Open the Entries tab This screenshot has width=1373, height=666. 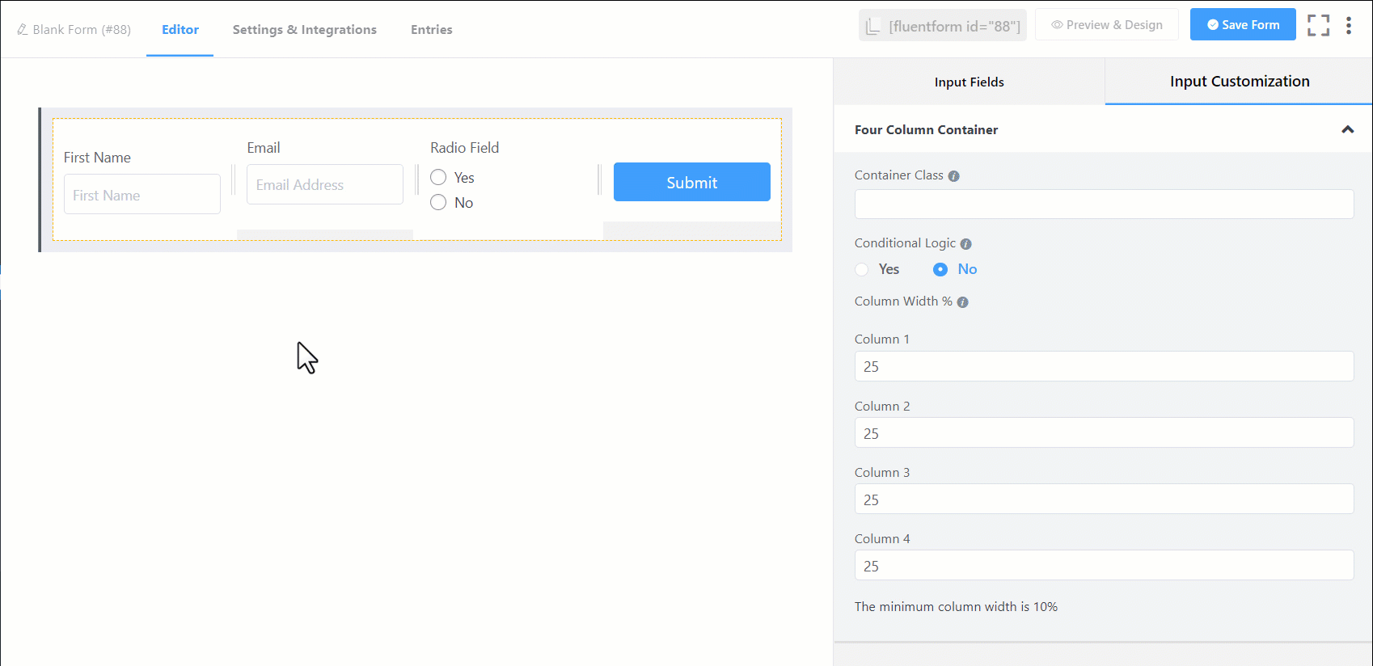[x=431, y=30]
